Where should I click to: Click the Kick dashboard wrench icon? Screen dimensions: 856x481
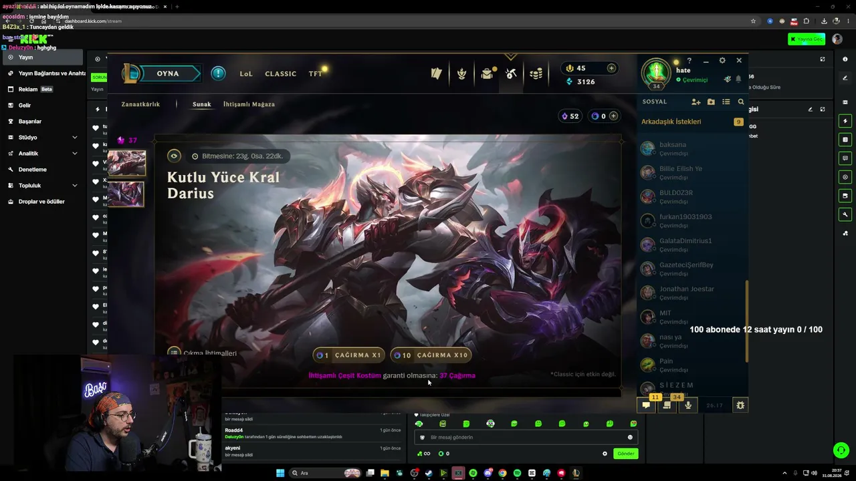(845, 214)
